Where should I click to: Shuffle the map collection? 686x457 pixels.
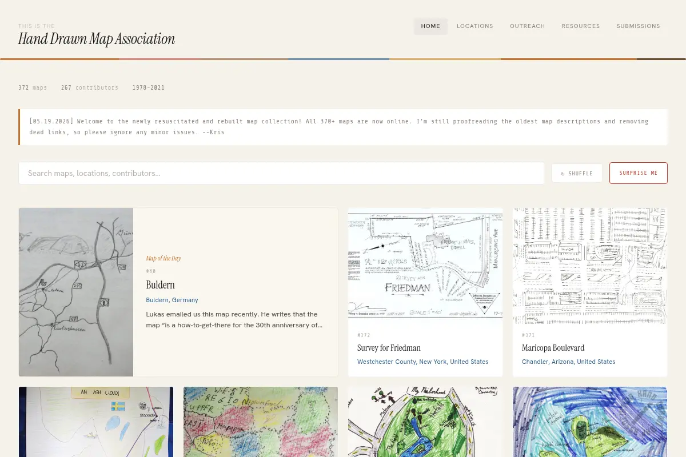click(577, 173)
